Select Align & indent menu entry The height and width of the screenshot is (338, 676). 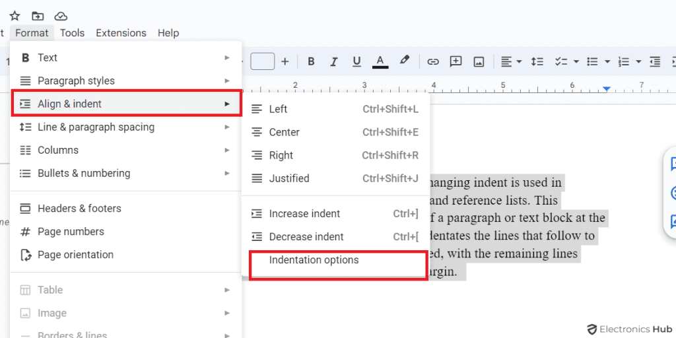(x=125, y=104)
